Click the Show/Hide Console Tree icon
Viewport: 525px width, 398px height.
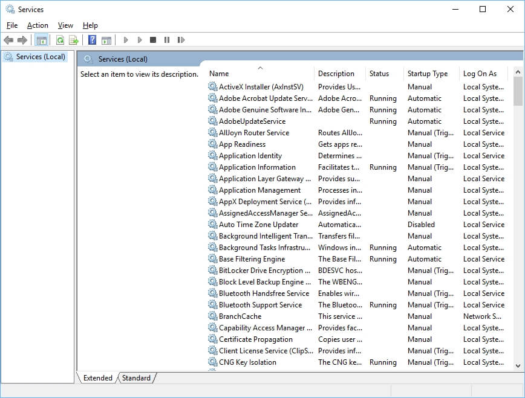[41, 40]
